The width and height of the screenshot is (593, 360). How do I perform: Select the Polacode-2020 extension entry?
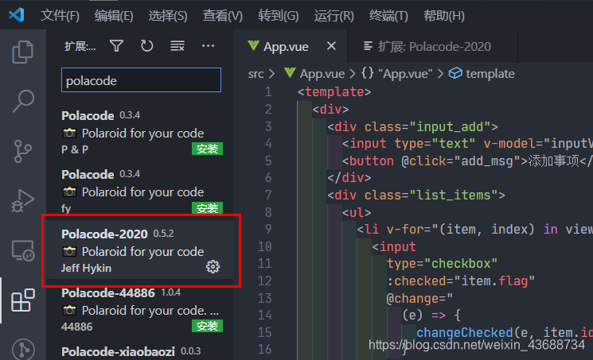(140, 250)
